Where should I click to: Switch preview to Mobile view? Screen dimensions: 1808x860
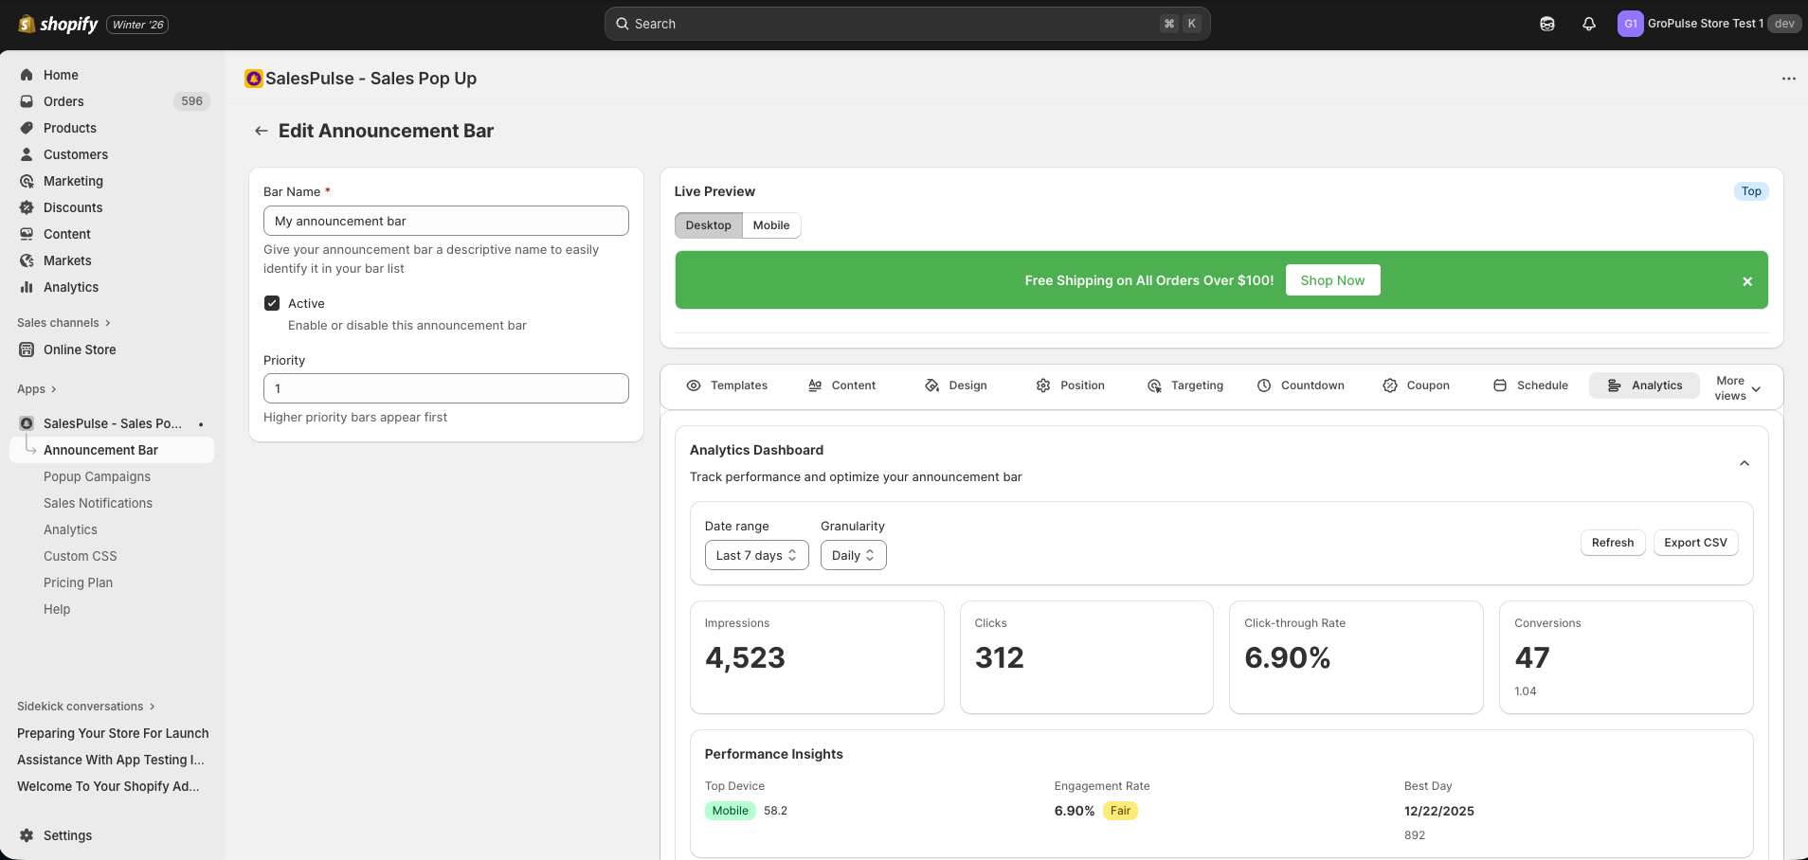[x=771, y=224]
